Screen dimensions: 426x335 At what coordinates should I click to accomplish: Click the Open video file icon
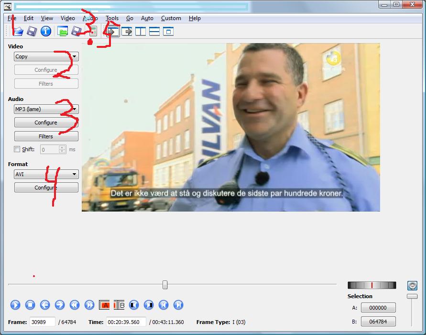(18, 31)
